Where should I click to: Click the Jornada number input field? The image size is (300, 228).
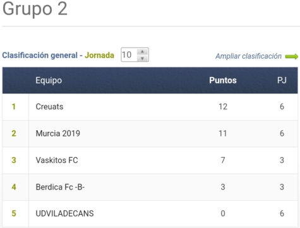coord(135,55)
